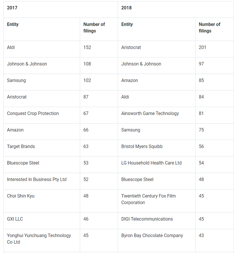Click the 152 filings value for Aldi
Image resolution: width=234 pixels, height=253 pixels.
pyautogui.click(x=87, y=48)
